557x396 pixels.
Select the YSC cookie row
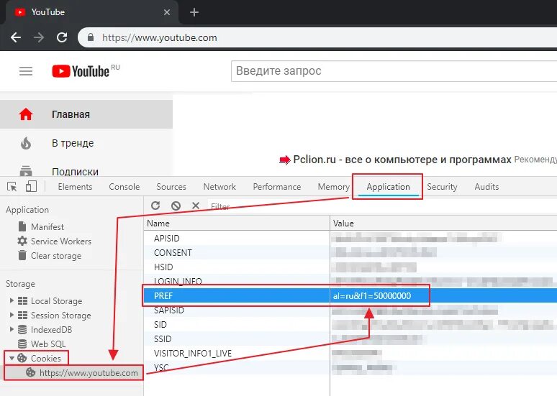point(350,367)
